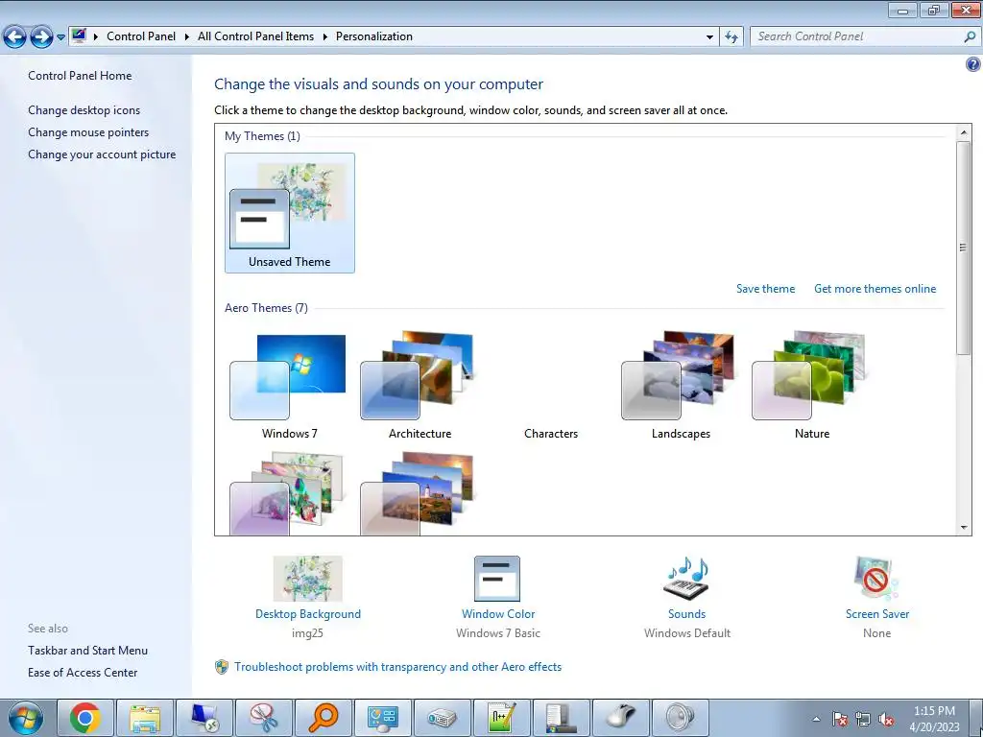Apply the Characters theme
This screenshot has width=983, height=737.
550,387
